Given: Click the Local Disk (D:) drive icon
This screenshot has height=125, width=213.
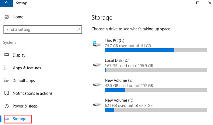Looking at the screenshot, I should [x=97, y=64].
